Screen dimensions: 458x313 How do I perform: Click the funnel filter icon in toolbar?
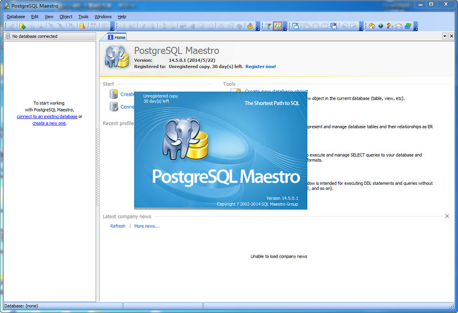pyautogui.click(x=268, y=26)
